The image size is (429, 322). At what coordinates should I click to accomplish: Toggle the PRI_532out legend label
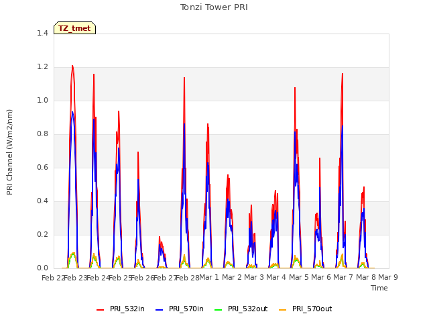coord(248,309)
